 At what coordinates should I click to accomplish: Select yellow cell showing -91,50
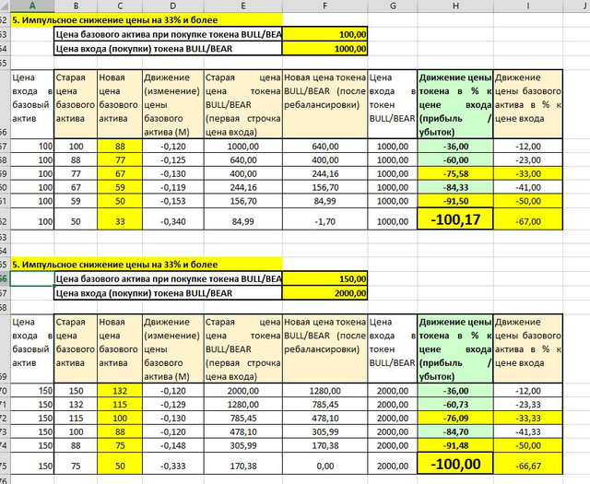click(x=455, y=201)
